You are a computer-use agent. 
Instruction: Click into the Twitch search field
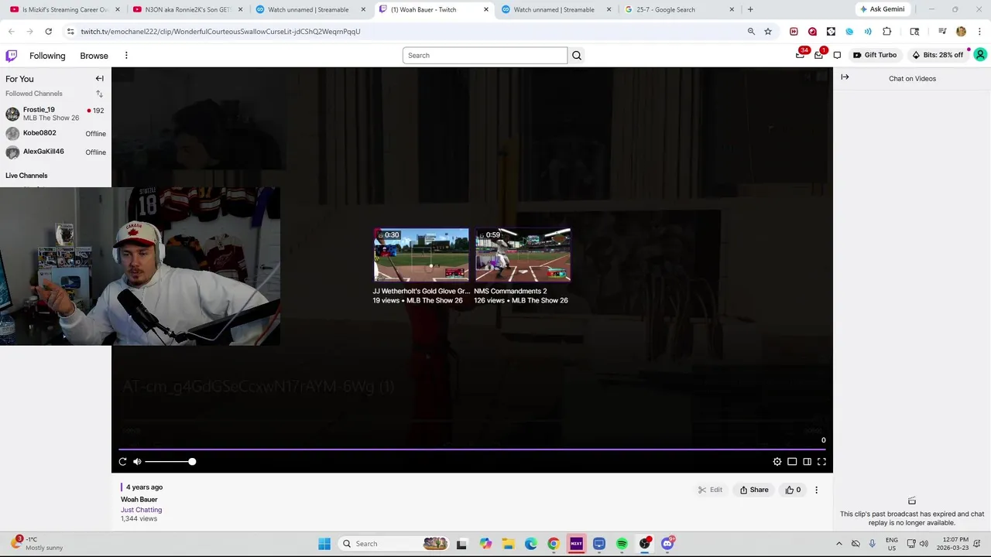pyautogui.click(x=485, y=56)
